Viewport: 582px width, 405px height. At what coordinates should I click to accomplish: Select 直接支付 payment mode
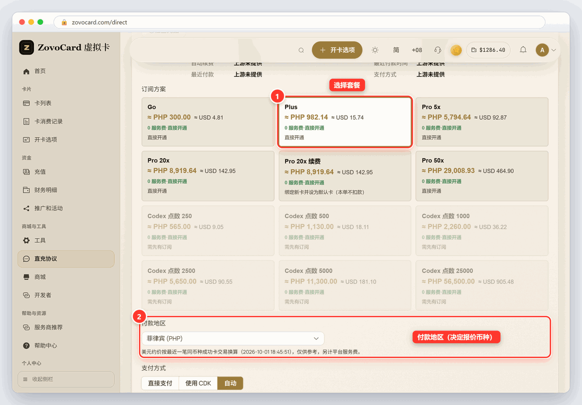[x=160, y=383]
